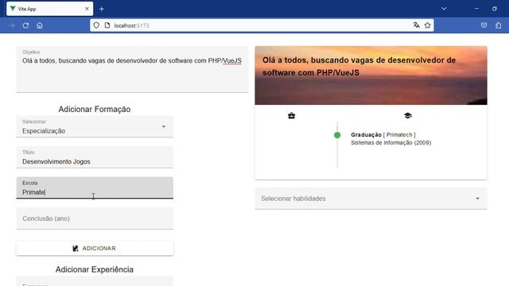Viewport: 509px width, 286px height.
Task: Open a new tab with plus button
Action: (102, 9)
